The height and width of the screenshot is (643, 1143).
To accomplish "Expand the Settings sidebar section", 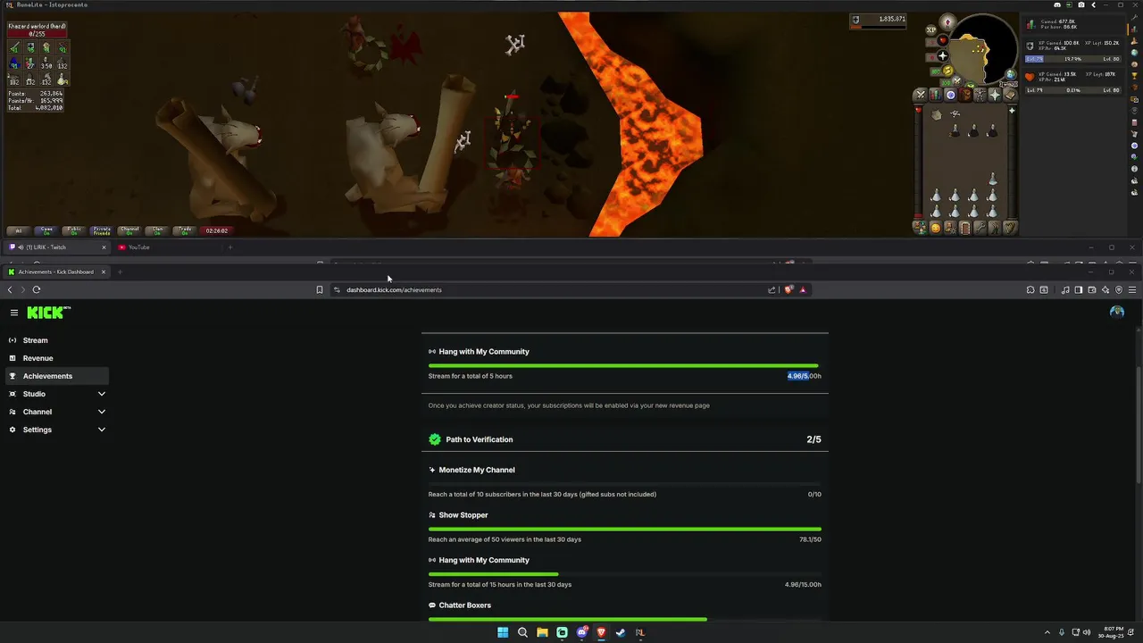I will click(x=57, y=430).
